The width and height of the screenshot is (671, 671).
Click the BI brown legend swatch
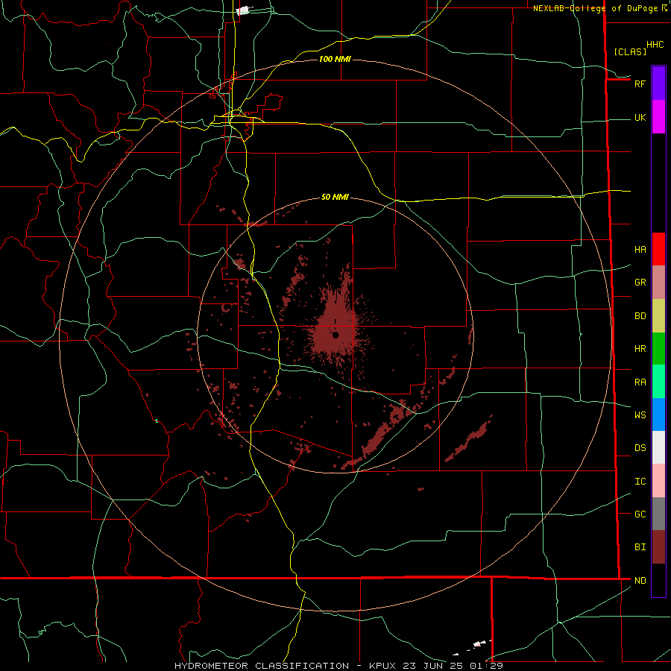658,547
